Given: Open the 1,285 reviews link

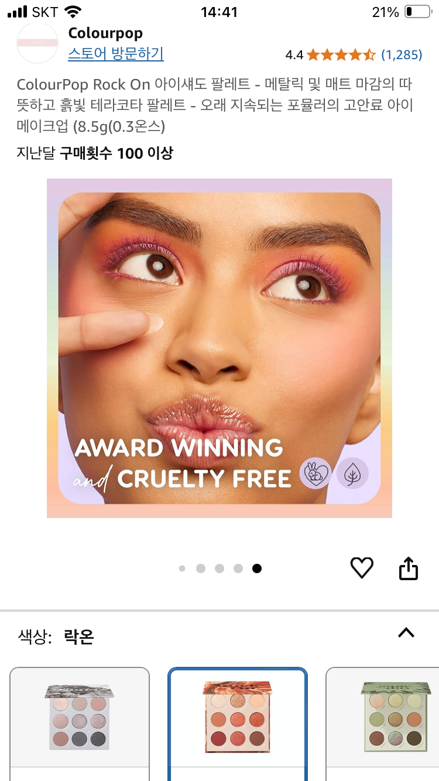Looking at the screenshot, I should (402, 55).
